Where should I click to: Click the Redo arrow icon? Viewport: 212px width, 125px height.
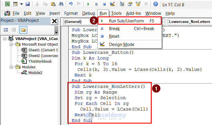pyautogui.click(x=79, y=4)
